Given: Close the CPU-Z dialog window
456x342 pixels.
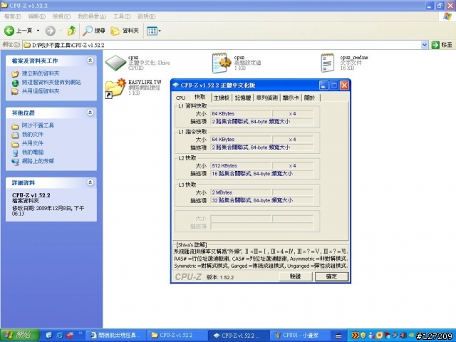Looking at the screenshot, I should pos(344,85).
